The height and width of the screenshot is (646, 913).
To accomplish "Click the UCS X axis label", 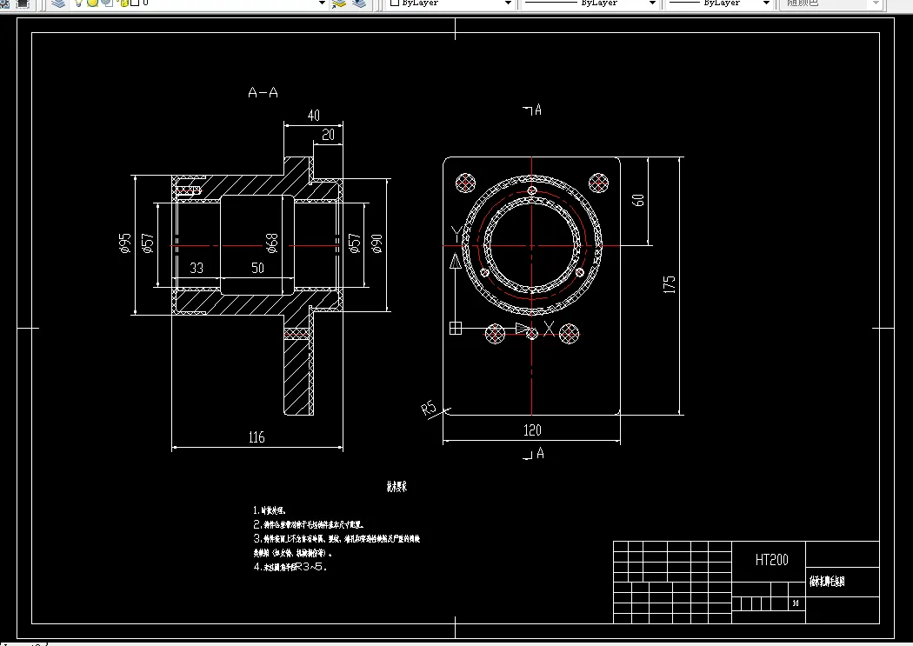I will click(x=549, y=329).
